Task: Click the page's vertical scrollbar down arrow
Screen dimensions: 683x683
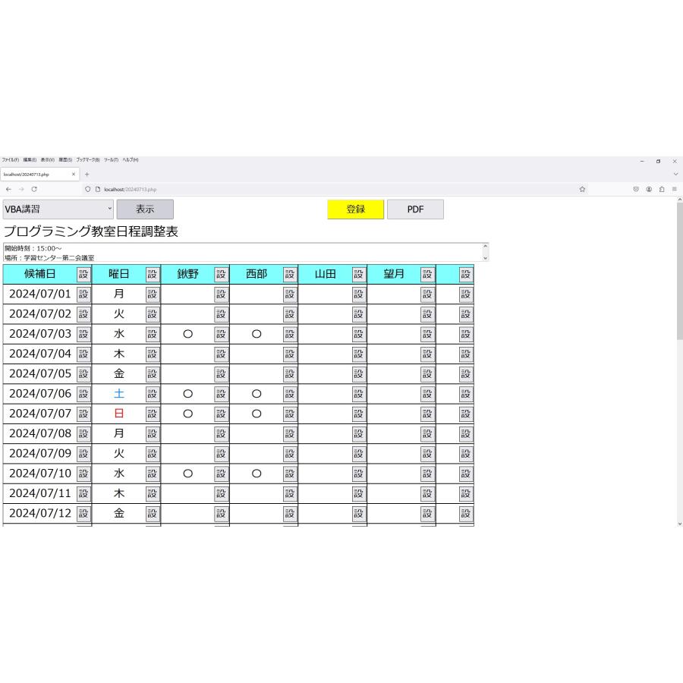Action: 679,523
